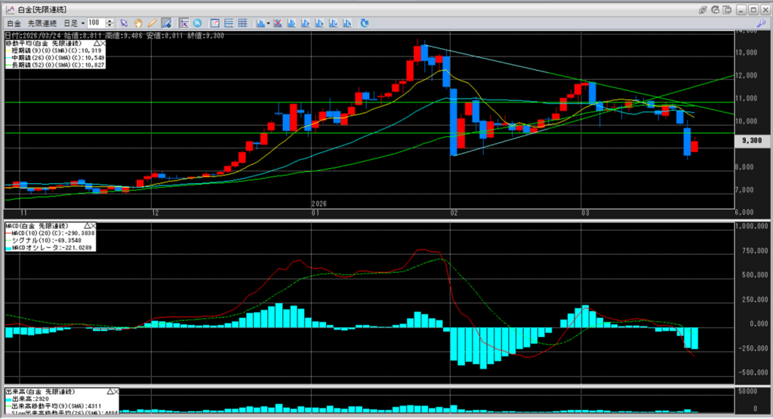Click the refresh chart icon in toolbar
The width and height of the screenshot is (773, 419).
click(x=365, y=23)
